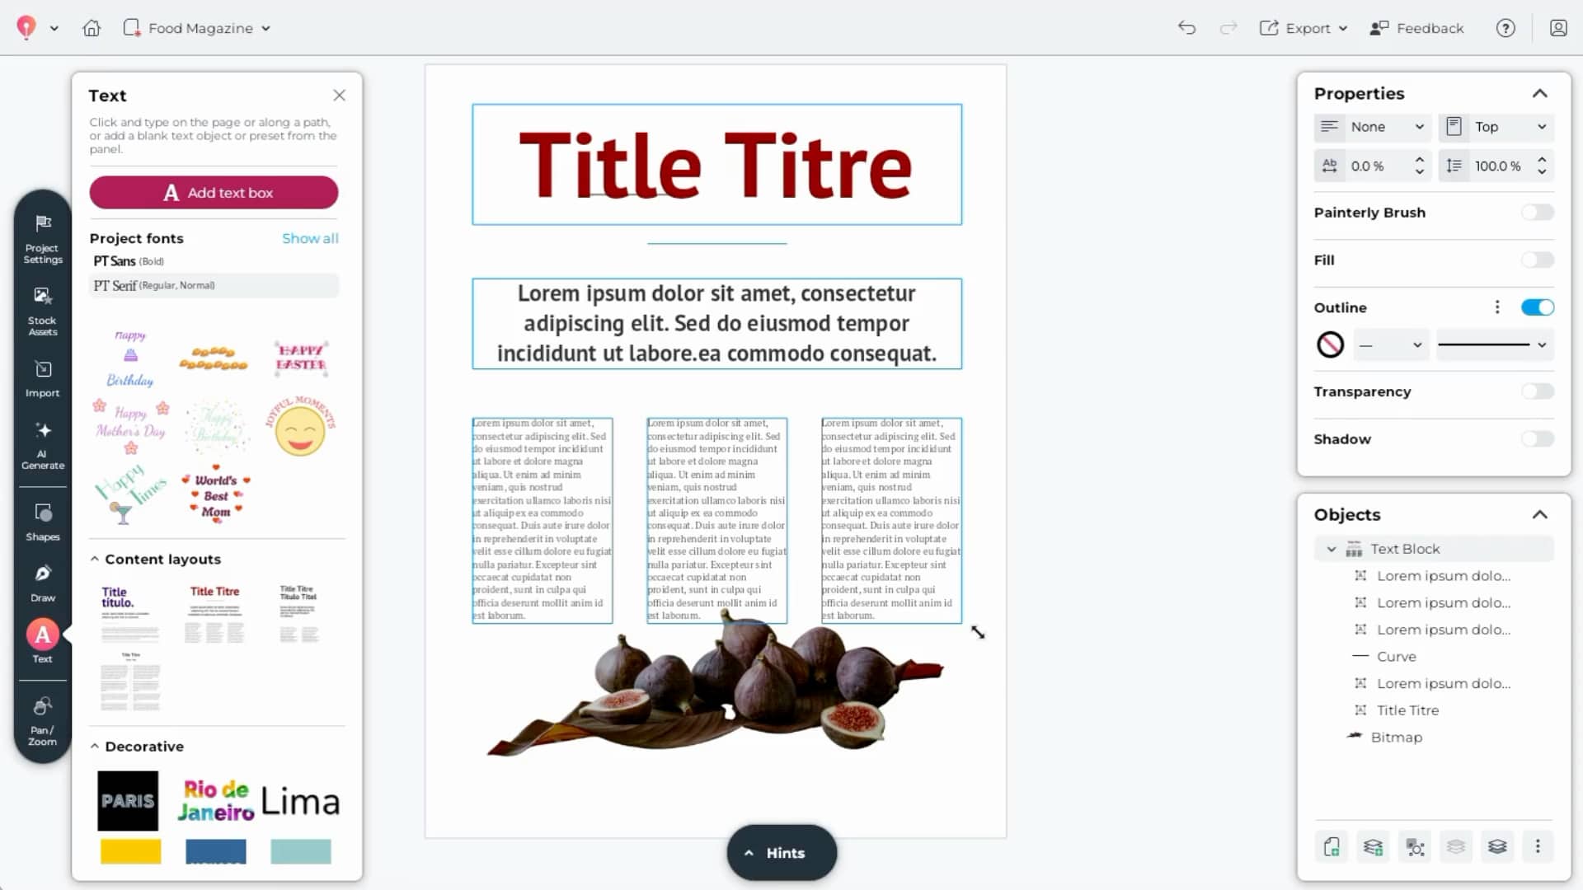Screen dimensions: 1583x890
Task: Click the Undo arrow
Action: (x=1187, y=27)
